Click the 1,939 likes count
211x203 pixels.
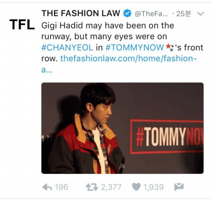coord(153,187)
